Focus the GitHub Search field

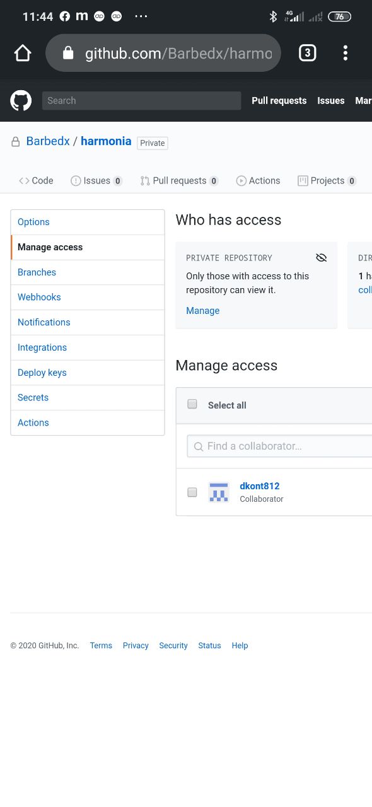coord(142,100)
